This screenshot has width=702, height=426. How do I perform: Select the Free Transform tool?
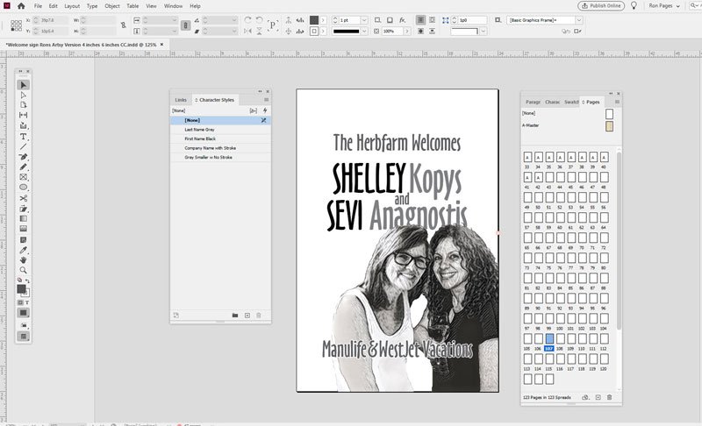[24, 209]
